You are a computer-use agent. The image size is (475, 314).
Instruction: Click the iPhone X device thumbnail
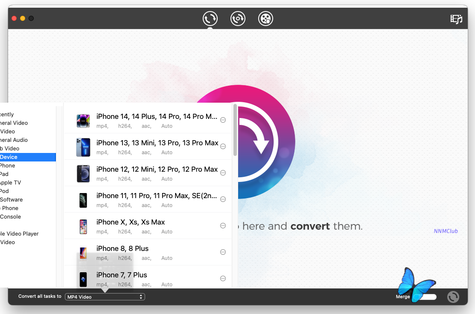click(83, 227)
